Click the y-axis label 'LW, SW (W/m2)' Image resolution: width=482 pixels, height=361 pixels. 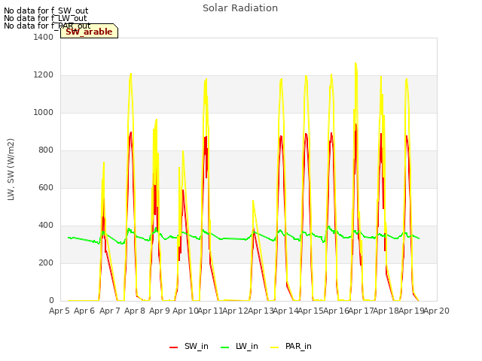(11, 169)
